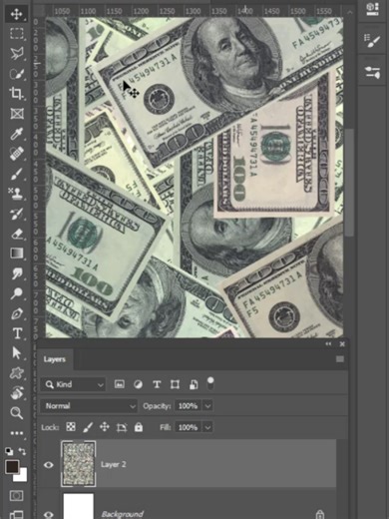This screenshot has width=389, height=519.
Task: Filter layers by shape layers
Action: coord(175,384)
